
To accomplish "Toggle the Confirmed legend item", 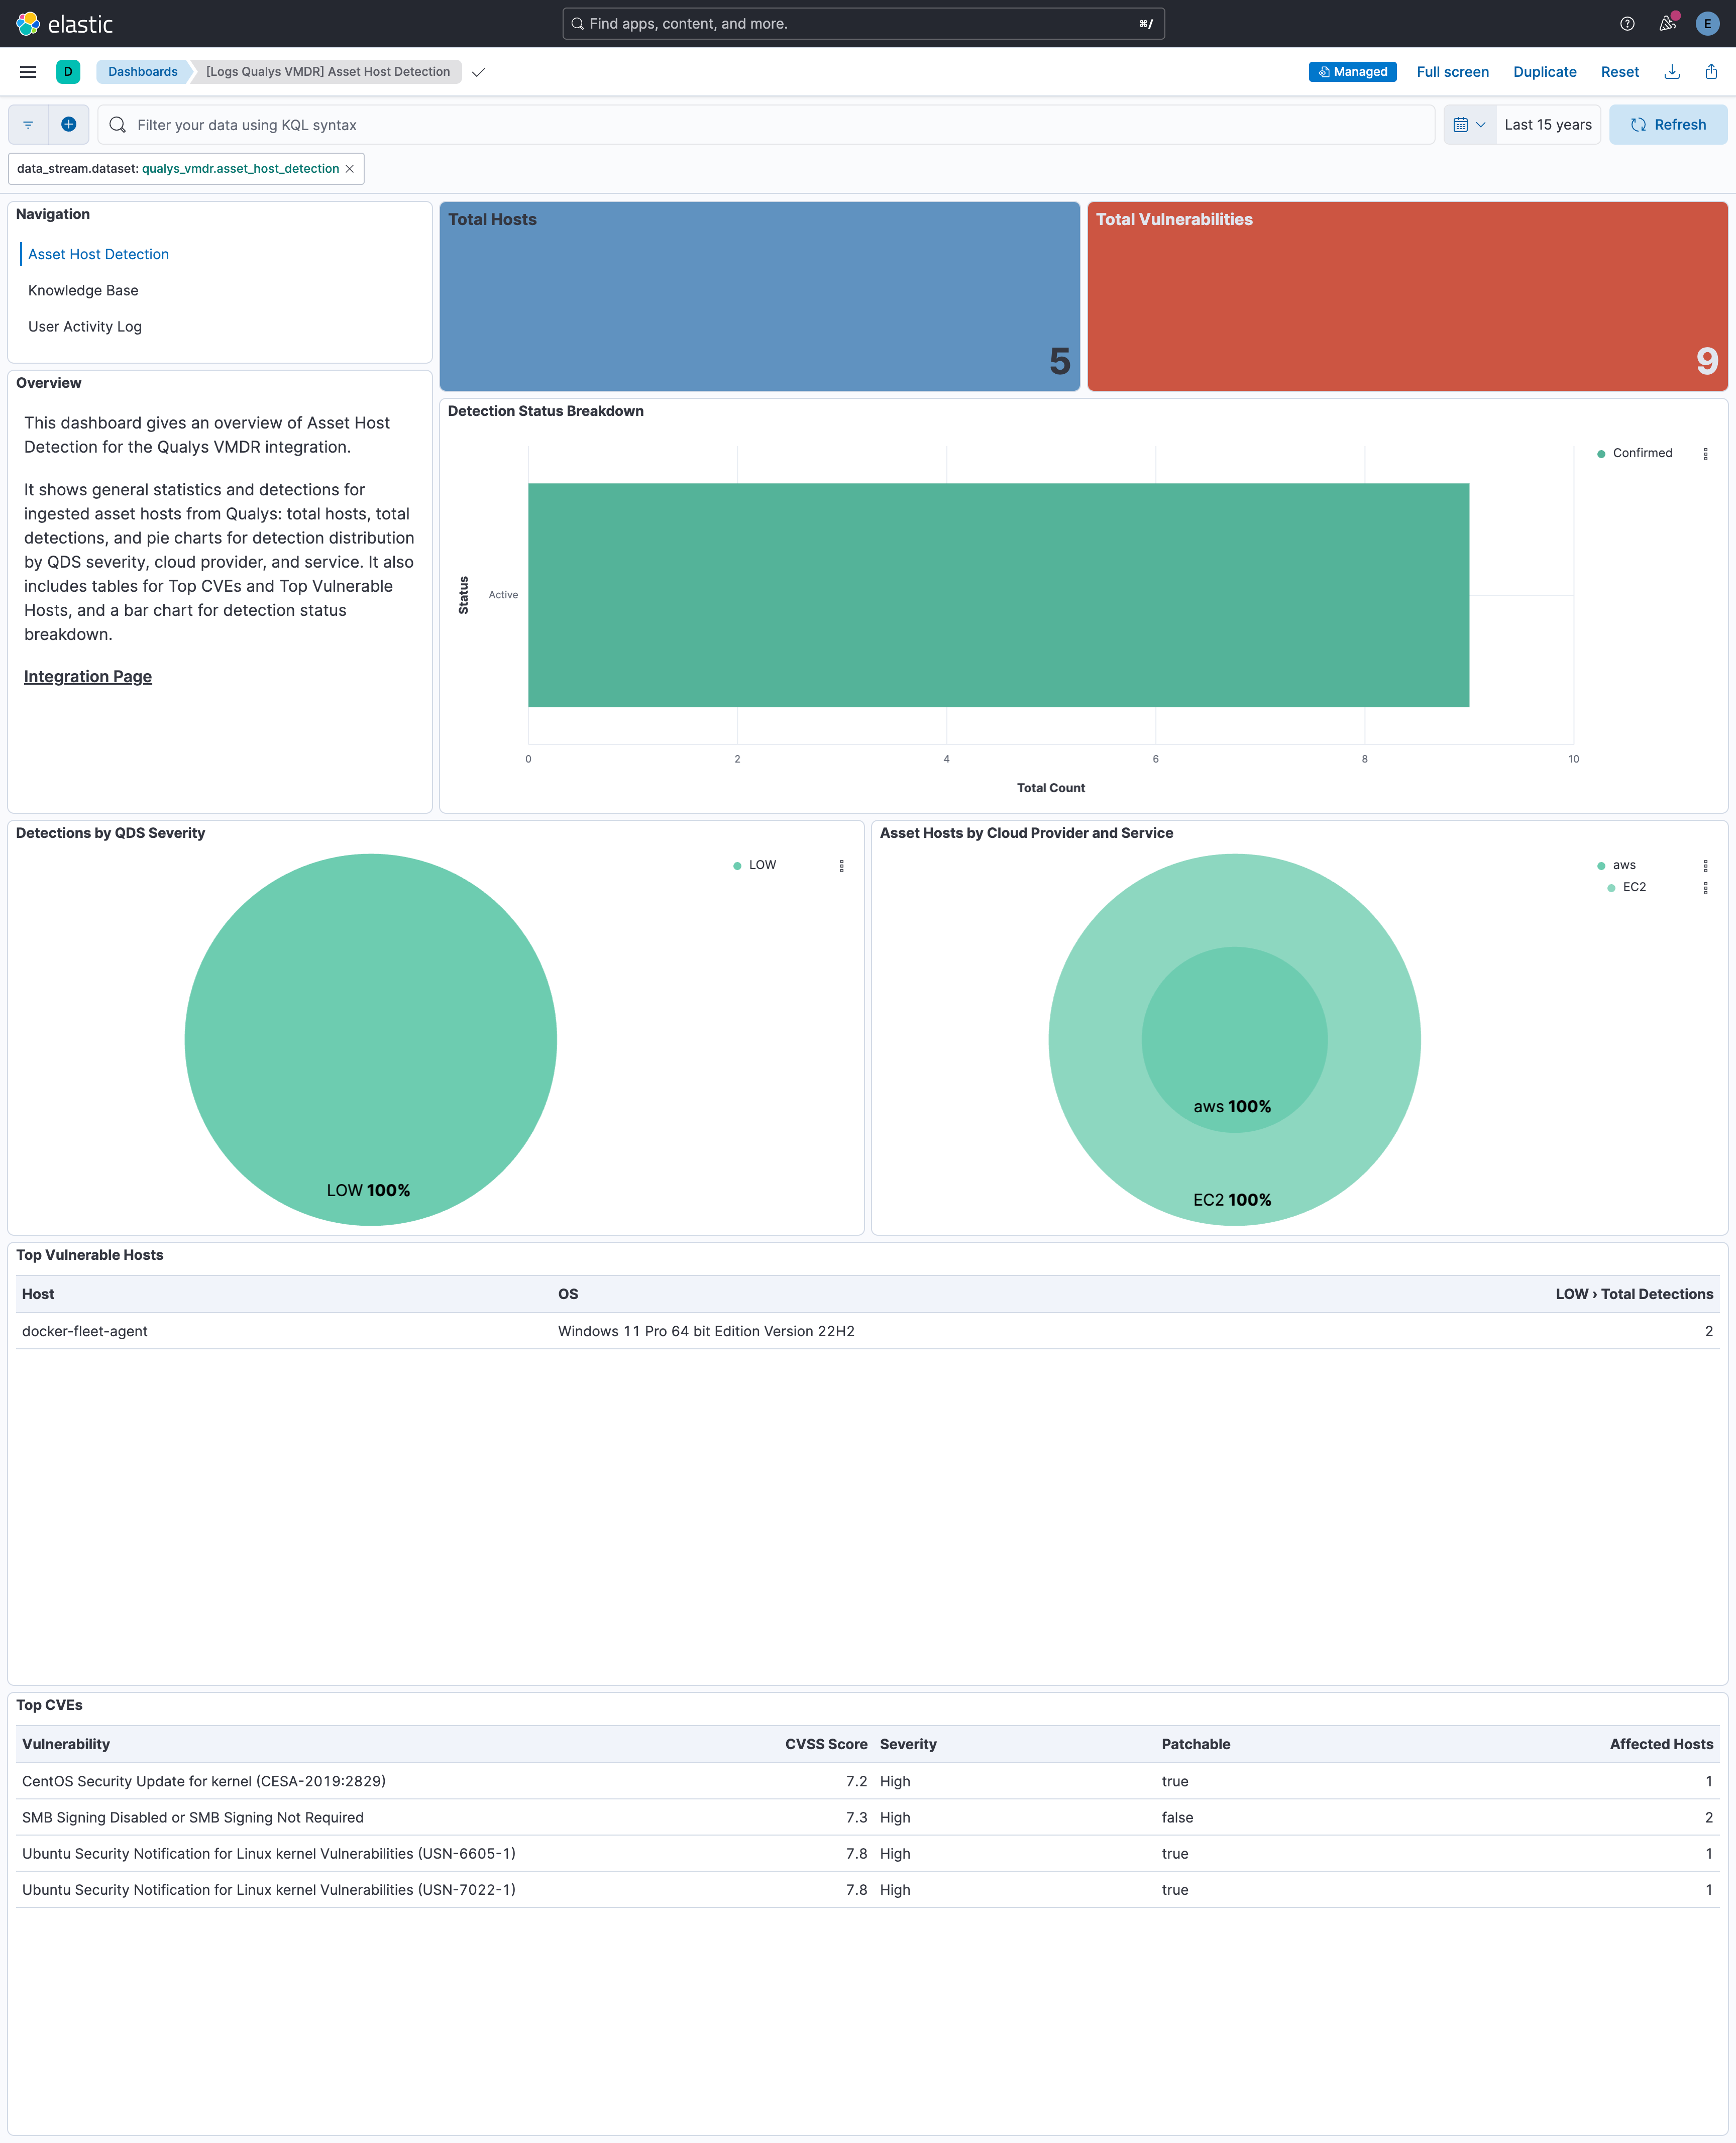I will [x=1641, y=452].
